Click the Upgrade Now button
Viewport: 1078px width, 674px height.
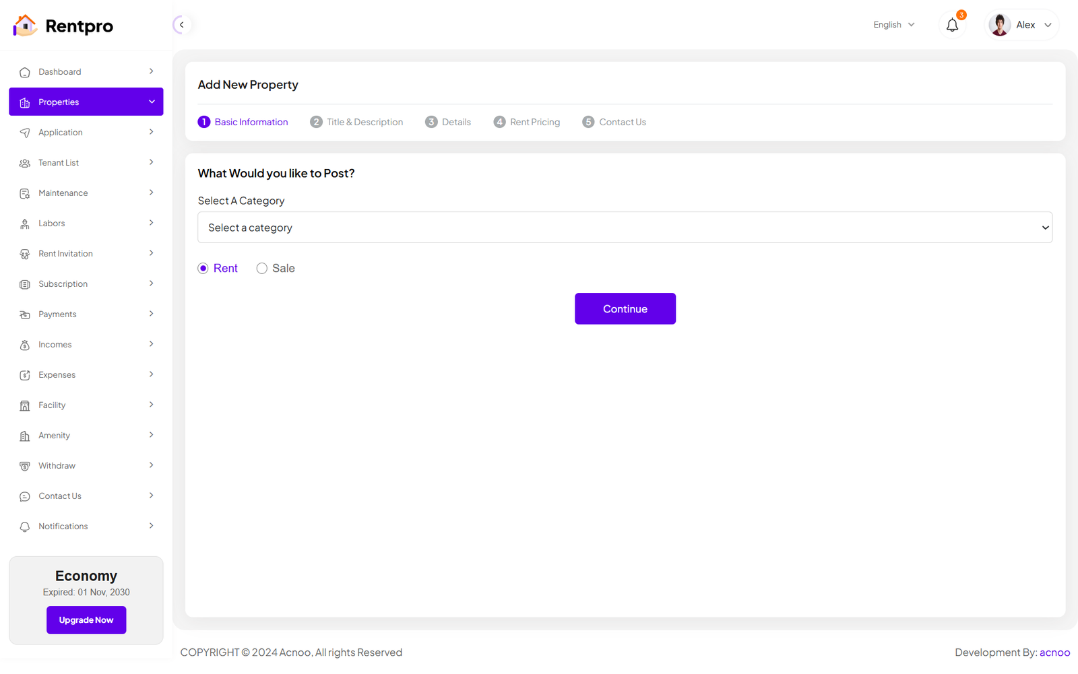(x=86, y=620)
